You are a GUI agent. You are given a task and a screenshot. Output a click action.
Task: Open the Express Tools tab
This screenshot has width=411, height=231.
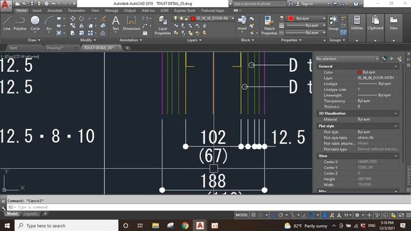coord(184,10)
